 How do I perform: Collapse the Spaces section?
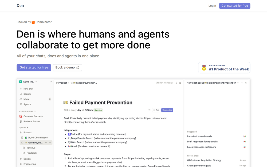click(x=24, y=127)
